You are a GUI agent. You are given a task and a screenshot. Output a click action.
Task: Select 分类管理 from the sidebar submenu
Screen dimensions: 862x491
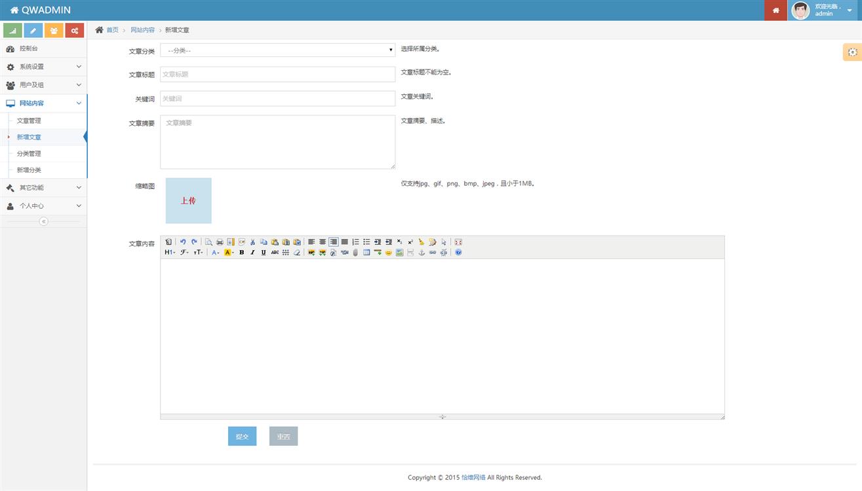29,154
